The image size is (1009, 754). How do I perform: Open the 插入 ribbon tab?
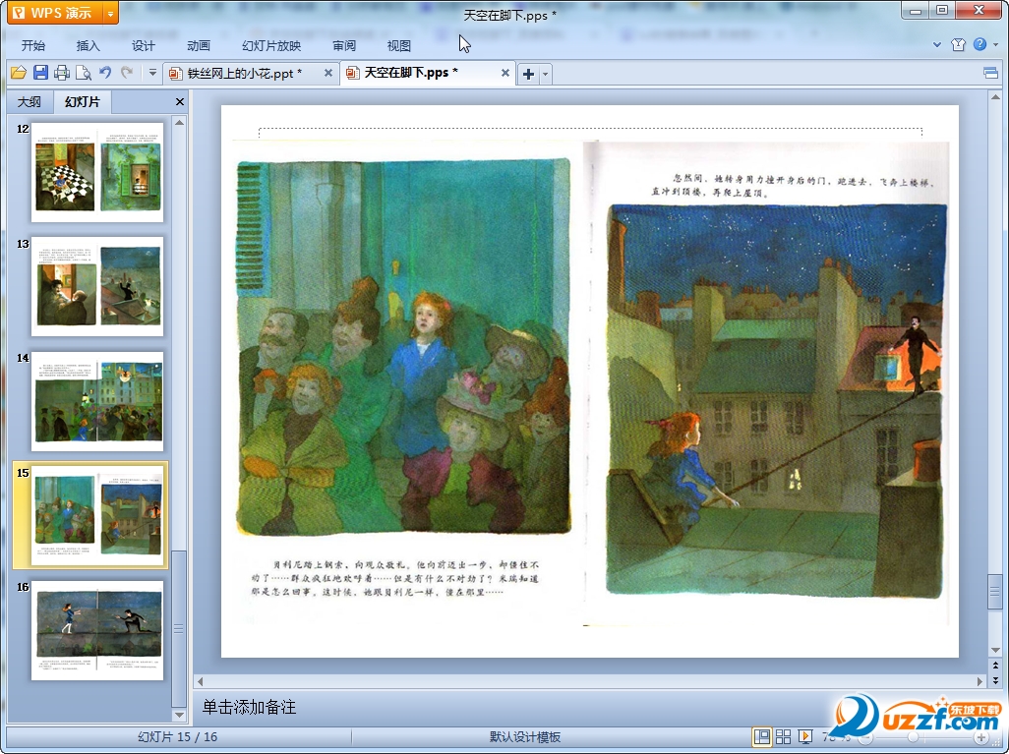88,45
